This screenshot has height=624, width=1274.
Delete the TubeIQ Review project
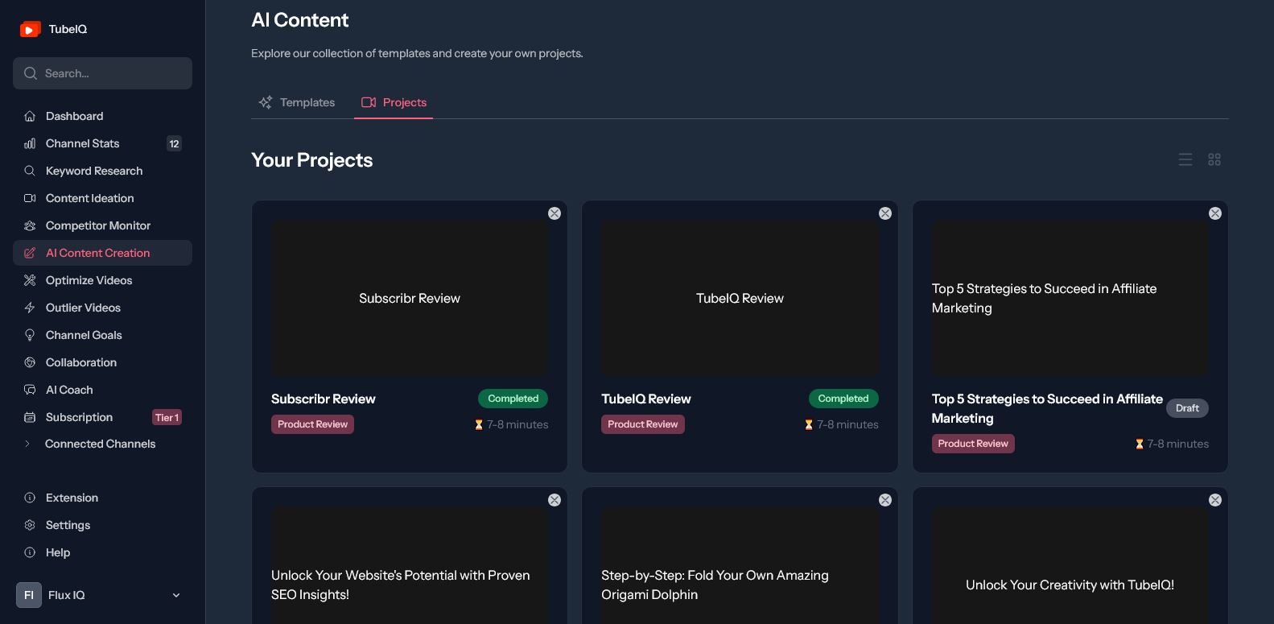885,213
